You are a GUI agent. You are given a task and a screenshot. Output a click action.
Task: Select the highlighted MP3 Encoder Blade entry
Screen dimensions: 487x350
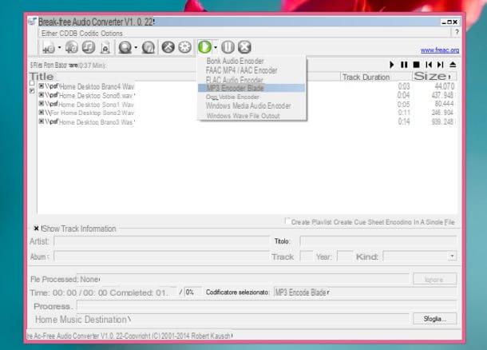point(252,88)
